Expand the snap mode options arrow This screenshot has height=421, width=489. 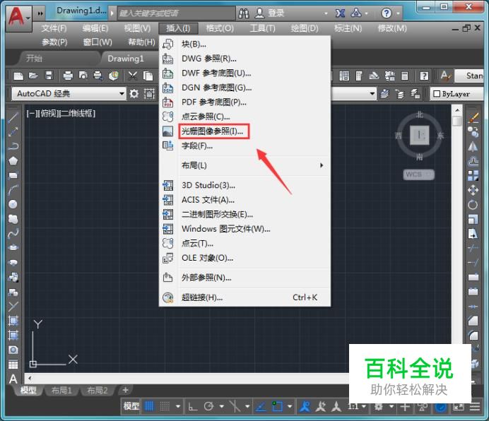[178, 406]
